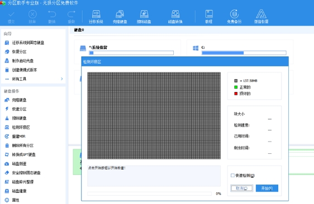Screen dimensions: 314x204
Task: Click the gray 137.58MB legend swatch
Action: click(x=236, y=81)
